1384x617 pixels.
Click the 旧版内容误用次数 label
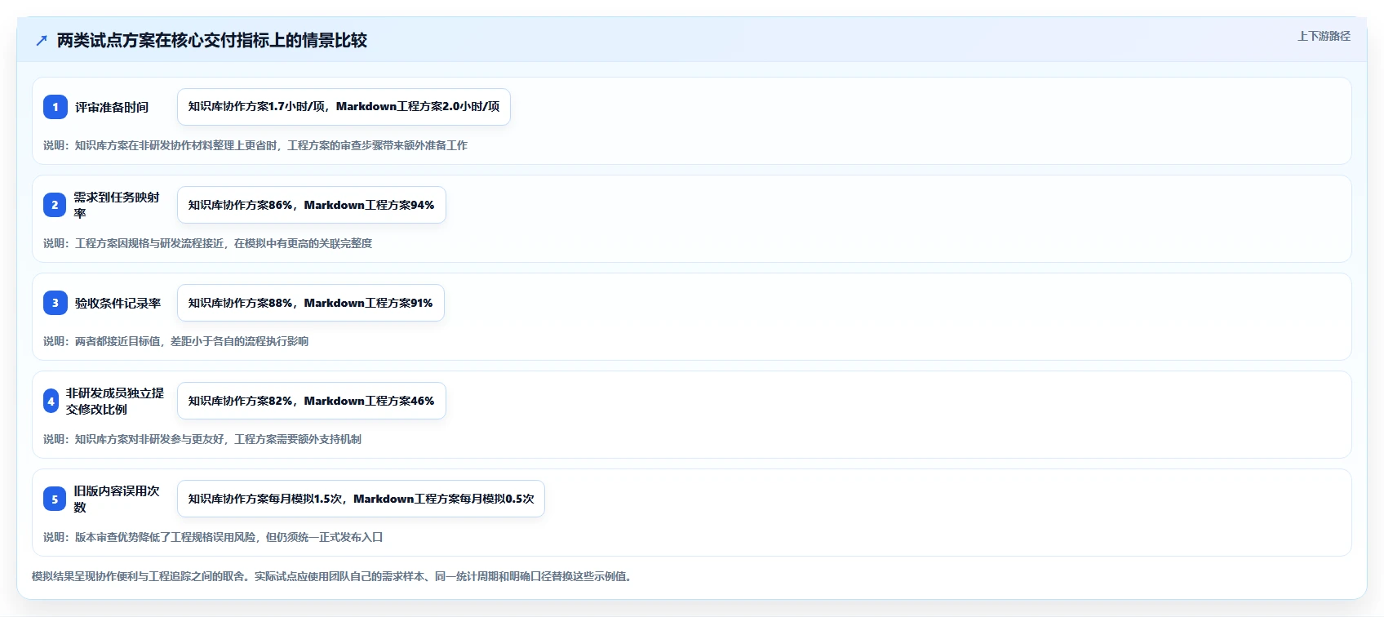tap(117, 499)
